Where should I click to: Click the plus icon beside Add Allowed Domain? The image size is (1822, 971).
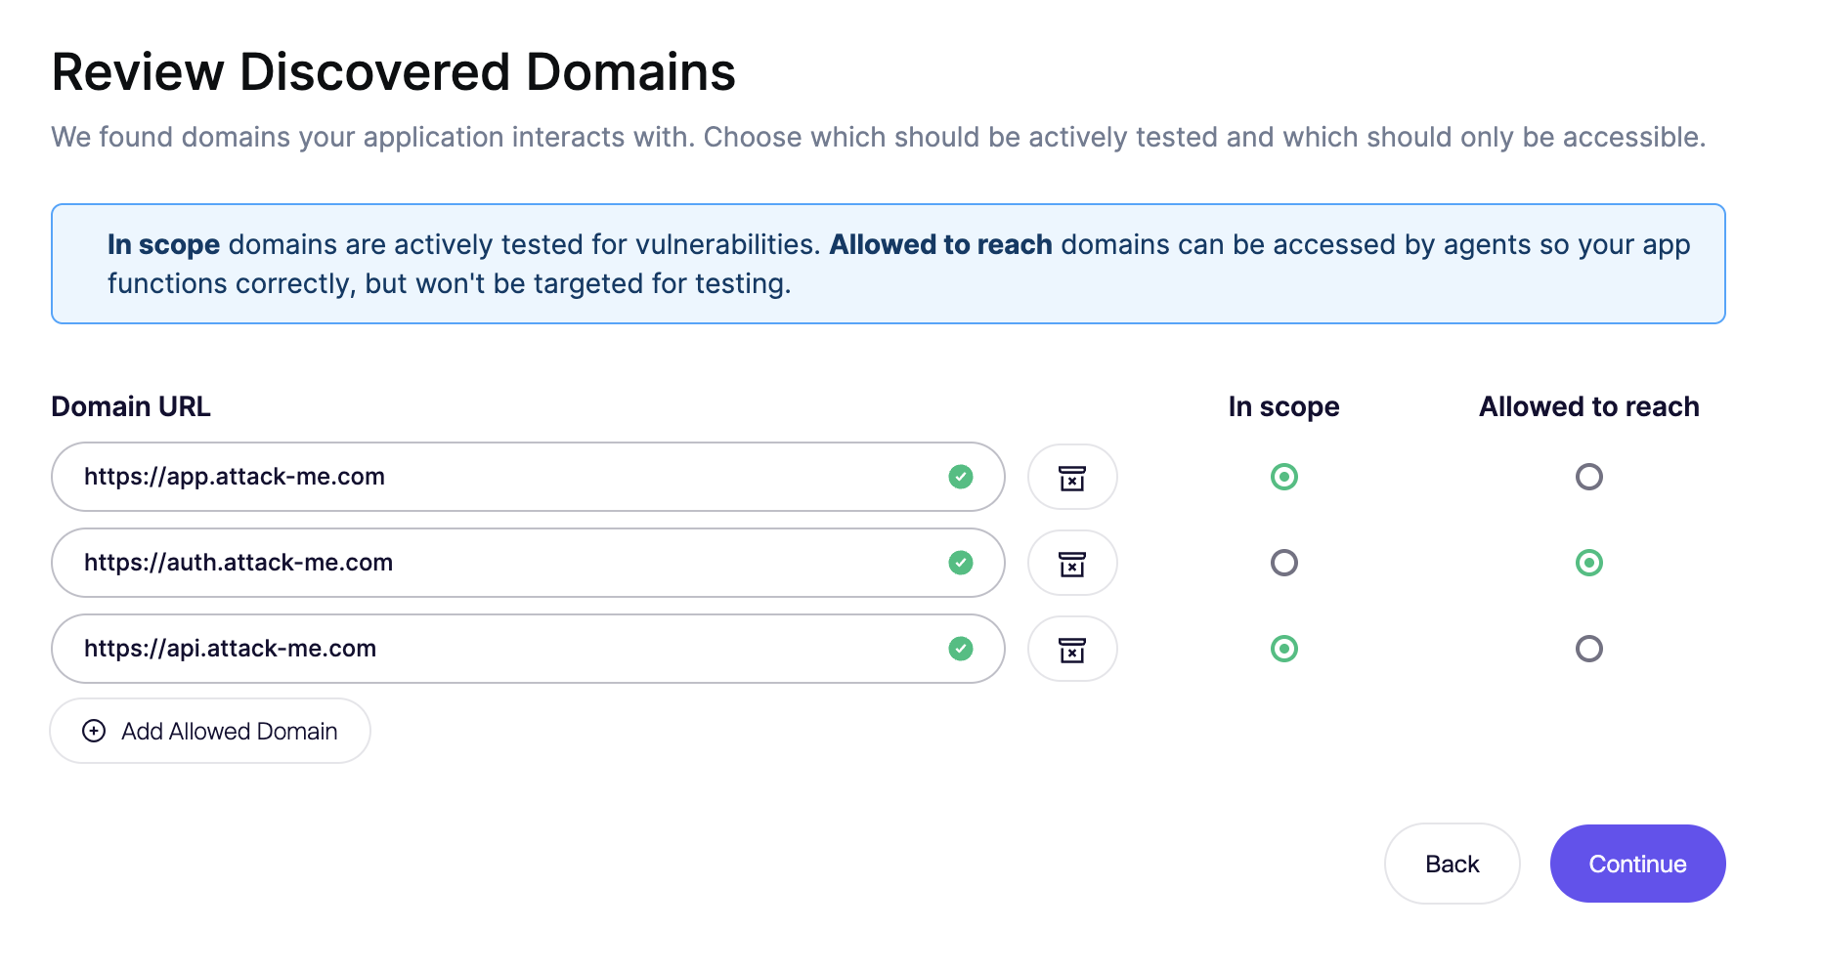[x=94, y=731]
